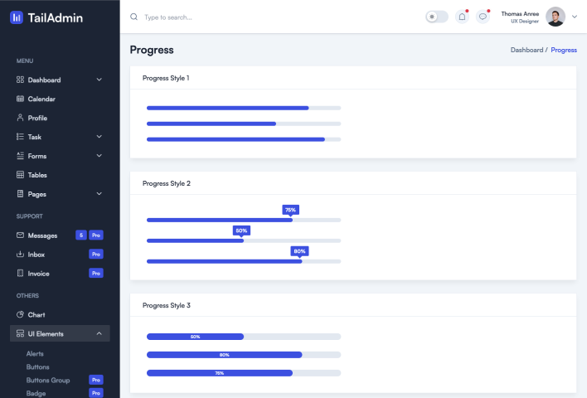This screenshot has height=398, width=587.
Task: Open the notifications bell icon
Action: (x=462, y=17)
